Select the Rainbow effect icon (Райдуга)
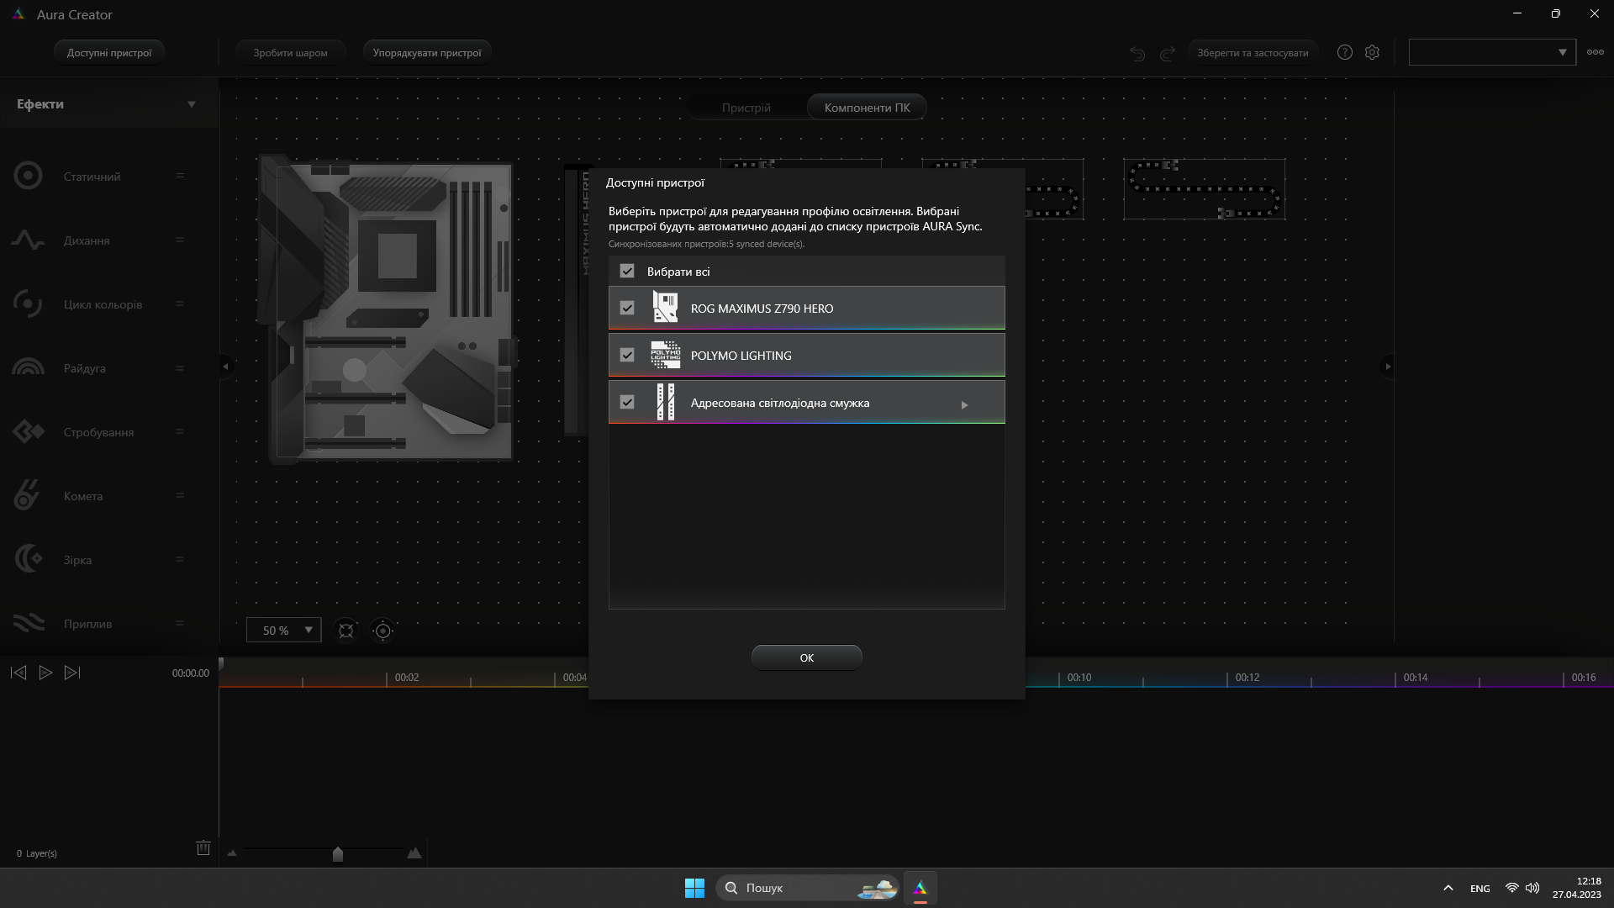Image resolution: width=1614 pixels, height=908 pixels. point(28,367)
